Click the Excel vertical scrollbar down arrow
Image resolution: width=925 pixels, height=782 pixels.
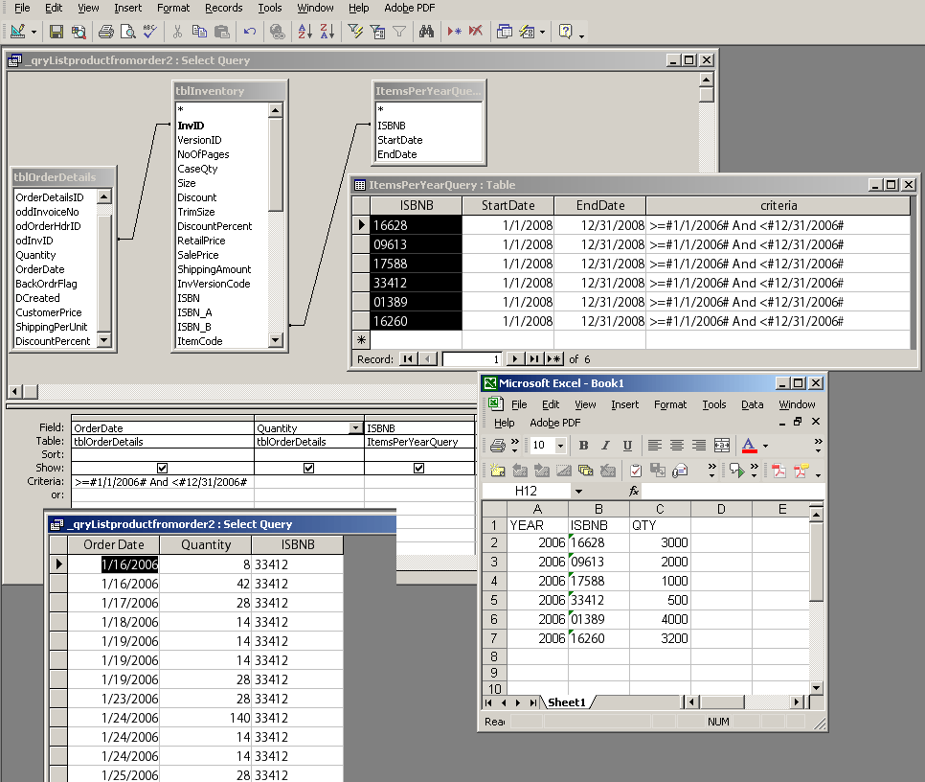pyautogui.click(x=817, y=687)
